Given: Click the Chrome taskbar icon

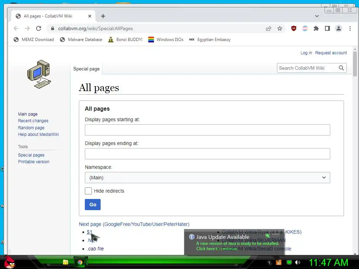Looking at the screenshot, I should [80, 262].
